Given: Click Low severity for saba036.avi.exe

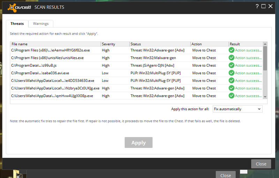Looking at the screenshot, I should [x=105, y=73].
